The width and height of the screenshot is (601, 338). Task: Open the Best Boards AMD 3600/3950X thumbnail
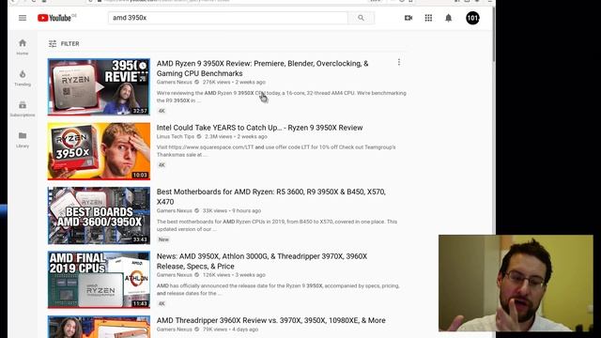click(x=99, y=215)
